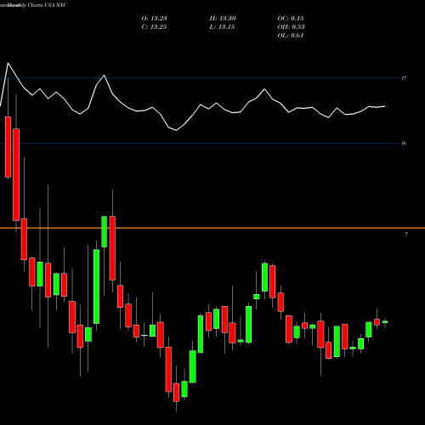Click the tall first red candlestick at far left
Viewport: 425px width, 425px height.
tap(8, 147)
